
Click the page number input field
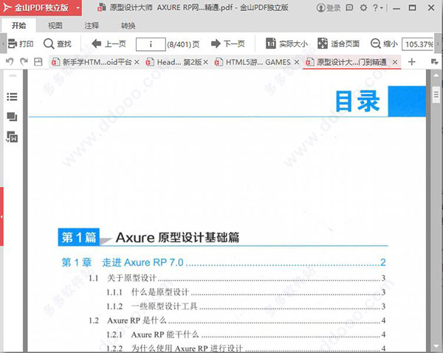pos(151,44)
